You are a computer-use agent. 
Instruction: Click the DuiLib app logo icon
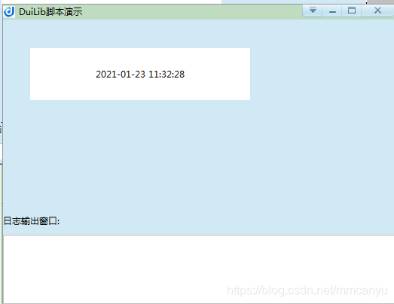(x=9, y=11)
